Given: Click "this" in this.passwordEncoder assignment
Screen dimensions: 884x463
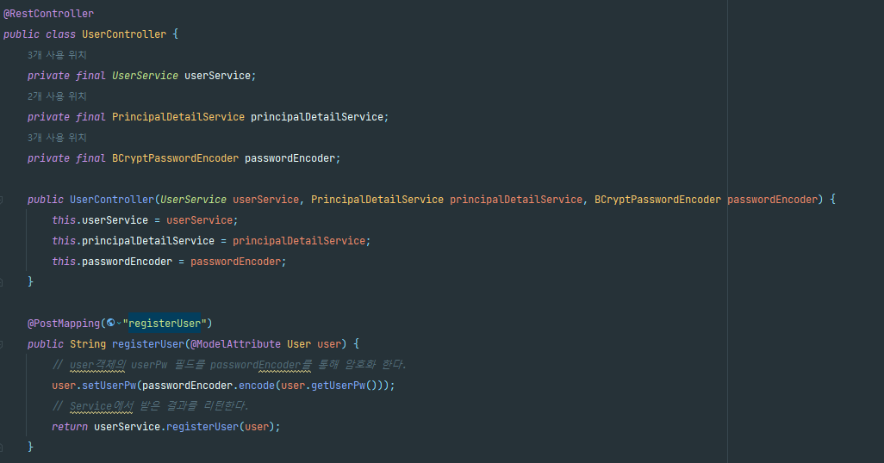Looking at the screenshot, I should click(x=64, y=262).
